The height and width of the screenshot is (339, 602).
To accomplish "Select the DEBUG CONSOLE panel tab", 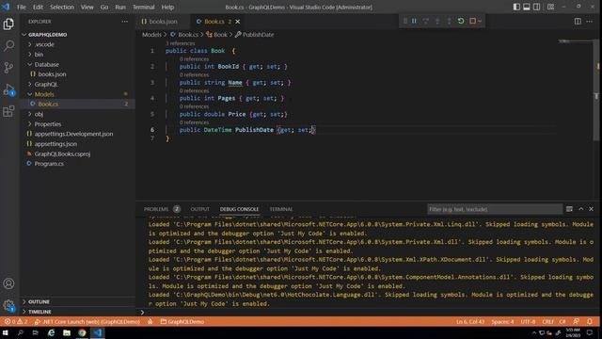I will click(x=239, y=209).
